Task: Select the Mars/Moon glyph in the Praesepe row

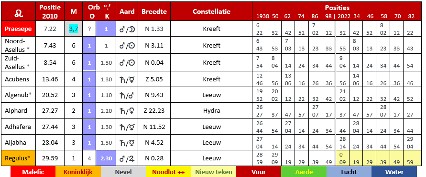Action: (127, 29)
